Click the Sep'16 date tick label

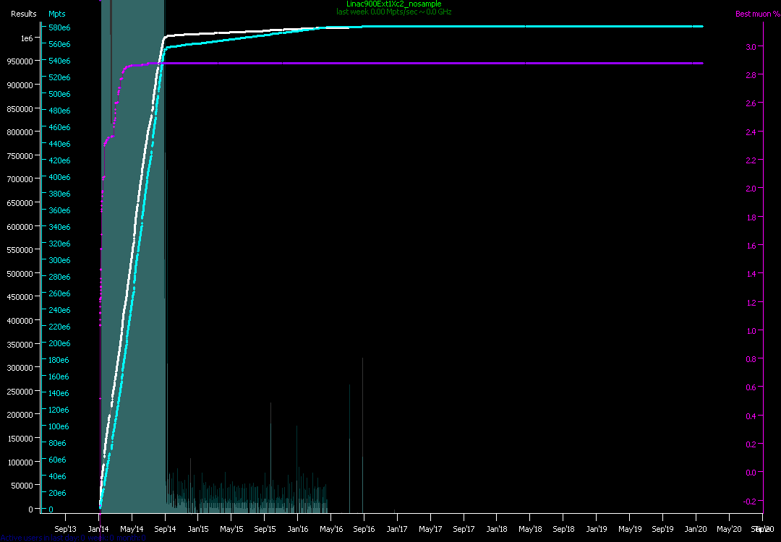[364, 529]
